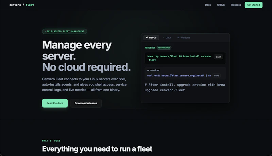Click the Get Started button
Image resolution: width=272 pixels, height=156 pixels.
click(253, 5)
